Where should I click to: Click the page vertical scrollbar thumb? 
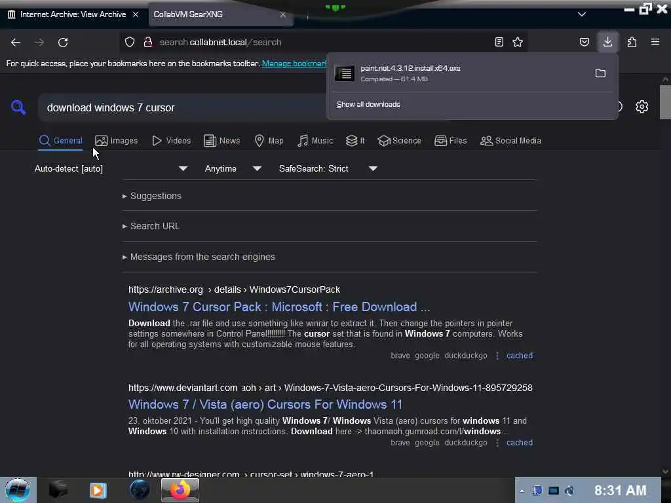(x=665, y=102)
